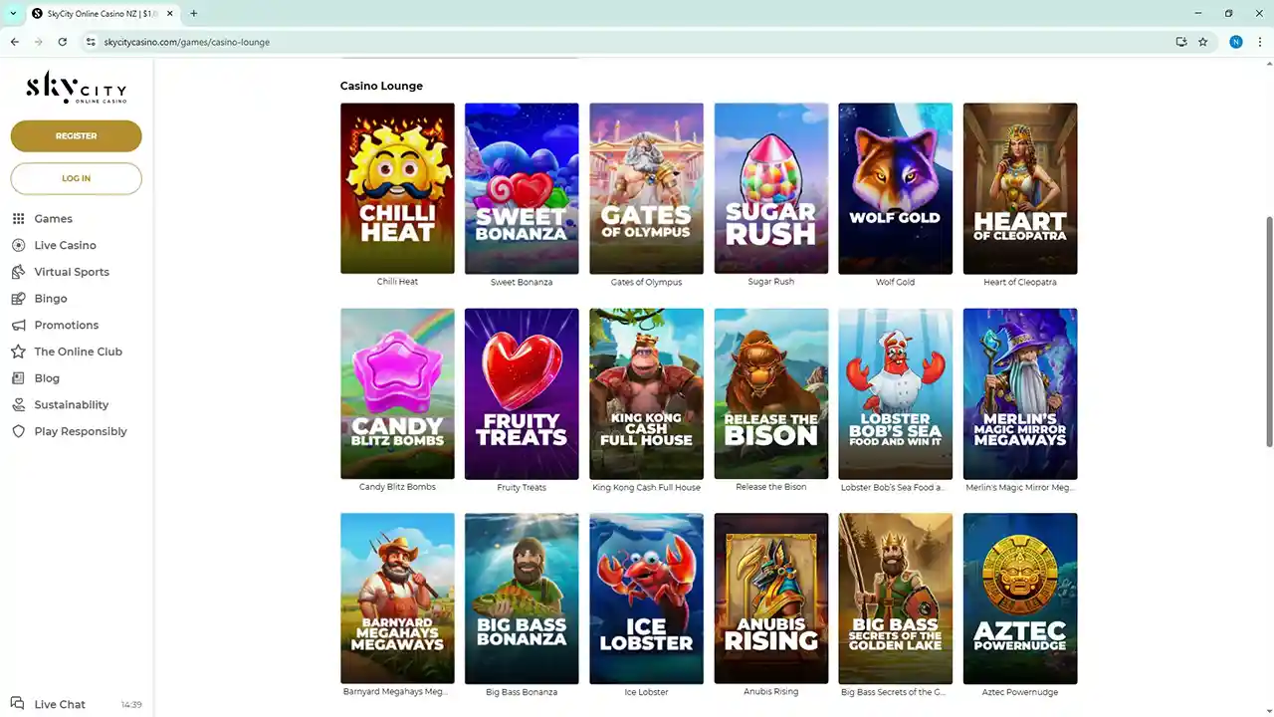Open the Live Chat bubble icon
The image size is (1274, 717).
click(x=18, y=704)
